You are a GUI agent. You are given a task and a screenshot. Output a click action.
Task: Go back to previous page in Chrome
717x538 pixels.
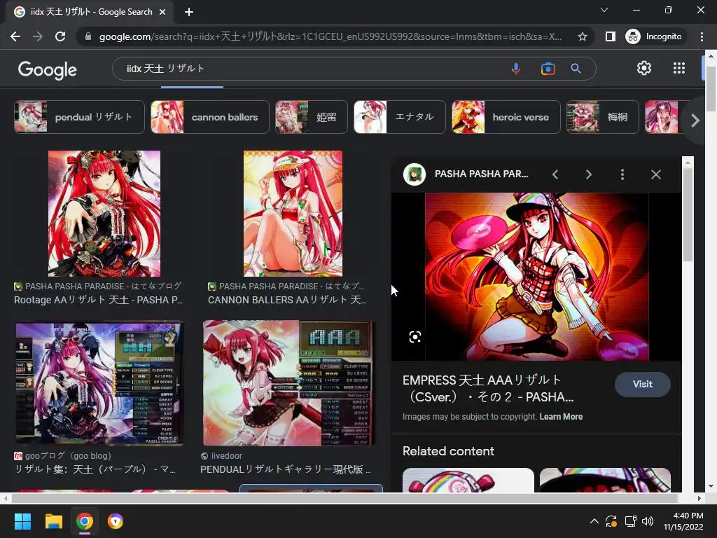tap(15, 36)
